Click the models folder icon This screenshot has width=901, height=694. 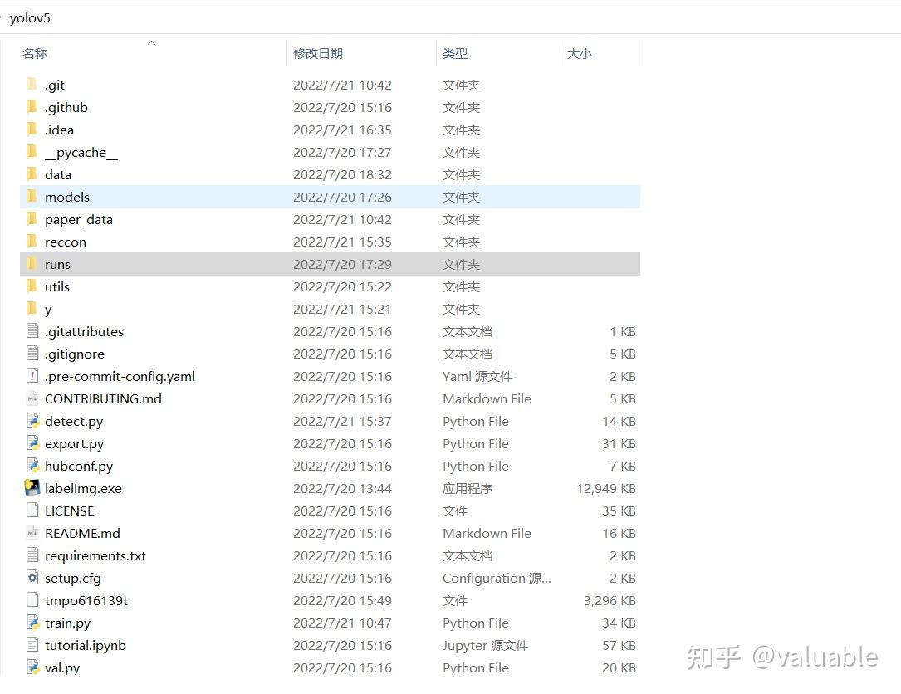click(x=32, y=197)
